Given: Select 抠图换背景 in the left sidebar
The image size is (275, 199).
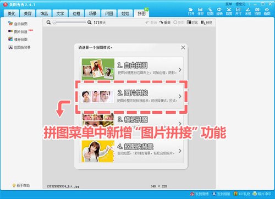Looking at the screenshot, I should point(19,47).
